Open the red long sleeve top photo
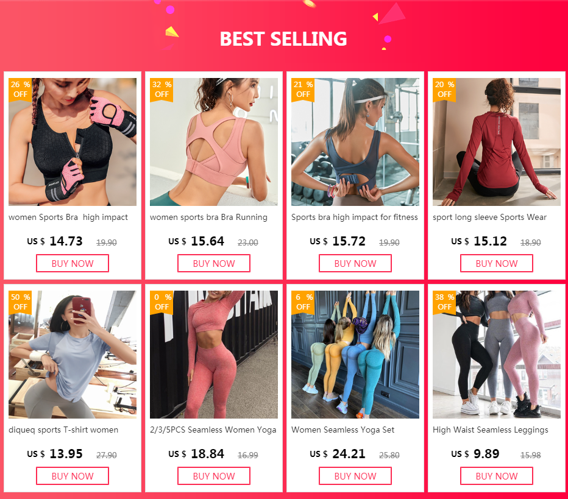568x499 pixels. 497,142
